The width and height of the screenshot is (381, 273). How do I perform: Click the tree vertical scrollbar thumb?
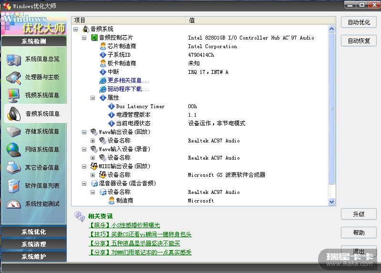[x=332, y=109]
